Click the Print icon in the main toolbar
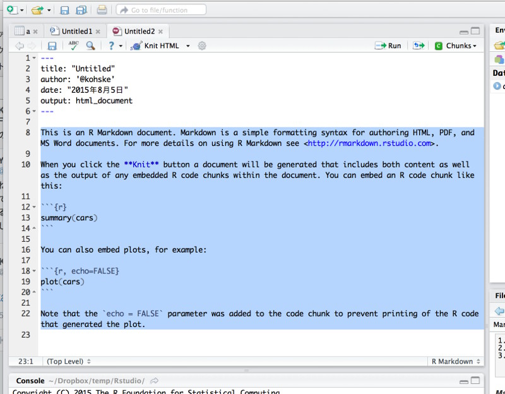This screenshot has height=394, width=505. 102,10
